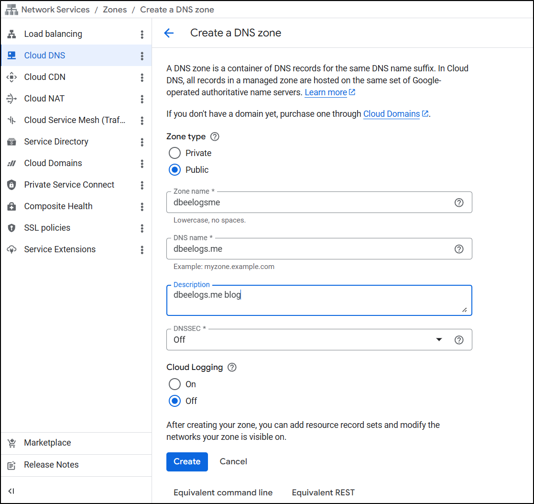Go to Service Directory in the sidebar
Screen dimensions: 534x504
click(56, 142)
